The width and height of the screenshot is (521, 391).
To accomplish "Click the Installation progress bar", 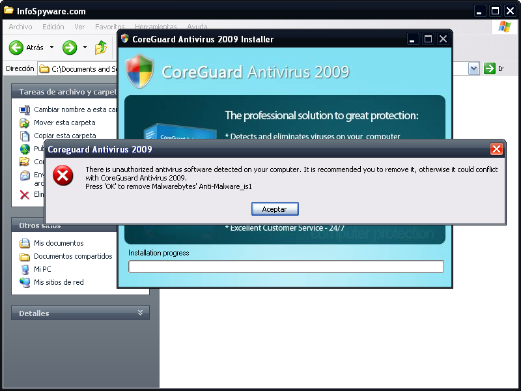I will pyautogui.click(x=286, y=267).
